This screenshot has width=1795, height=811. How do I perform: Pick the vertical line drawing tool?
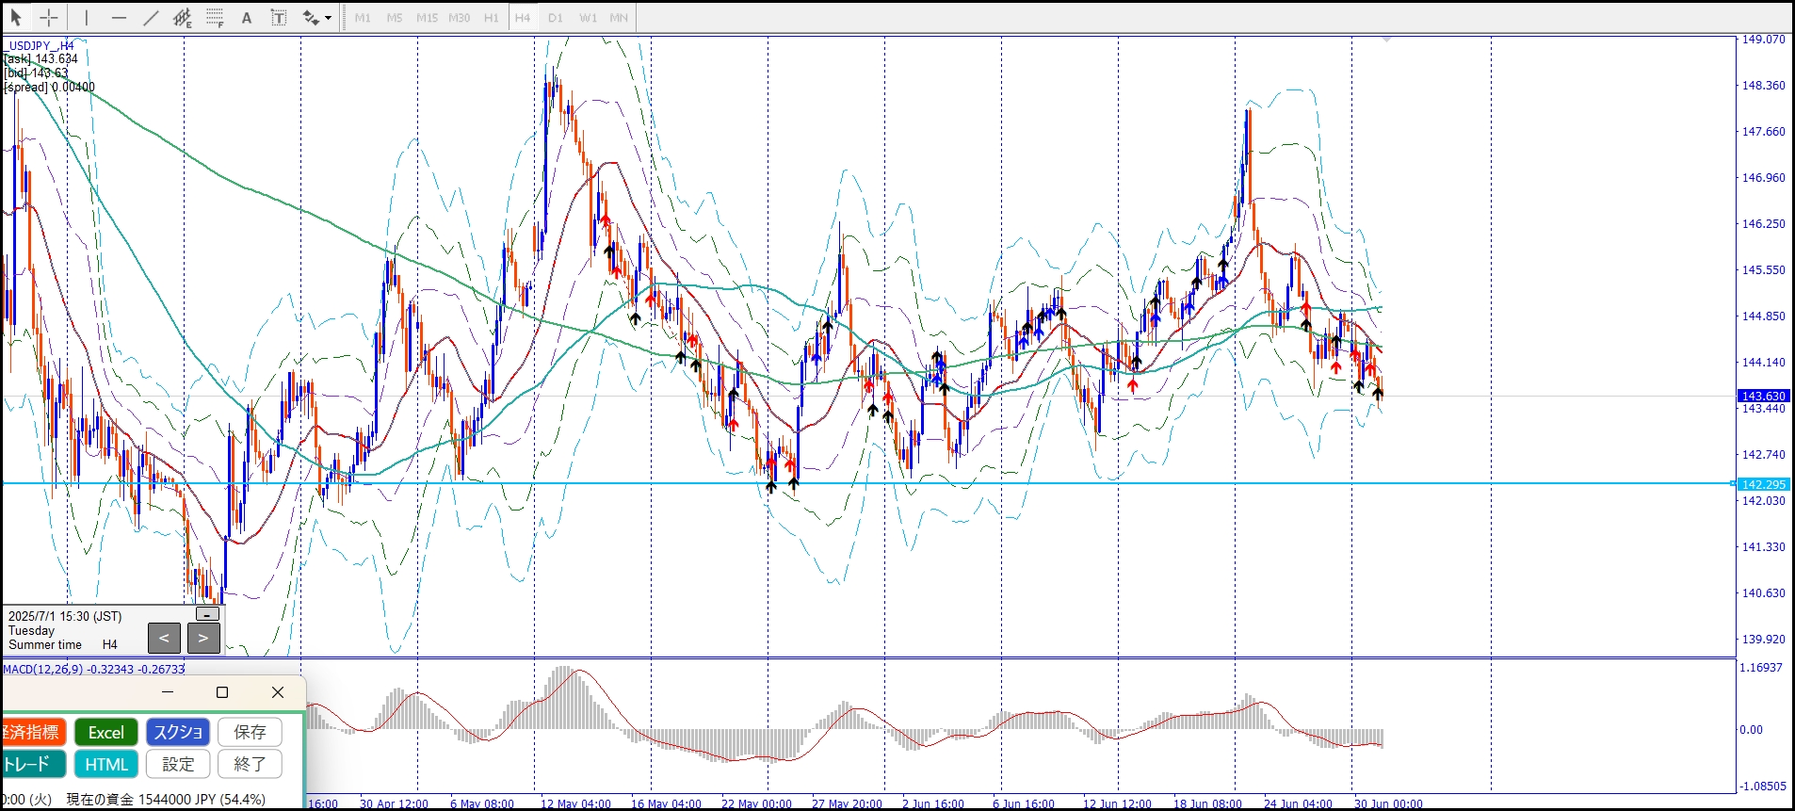pos(86,17)
